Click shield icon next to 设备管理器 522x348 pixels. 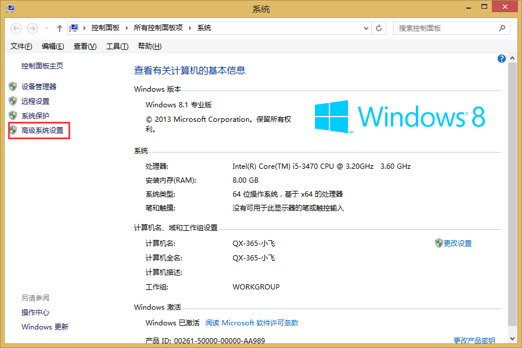click(x=13, y=86)
